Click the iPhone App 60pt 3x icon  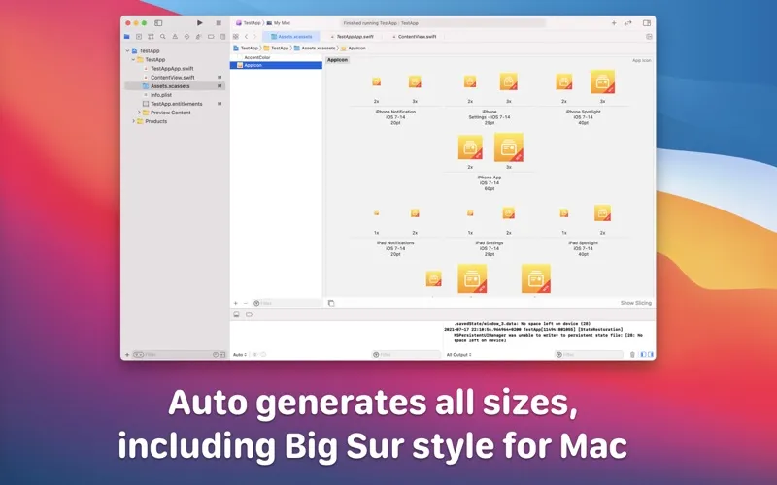[x=509, y=147]
